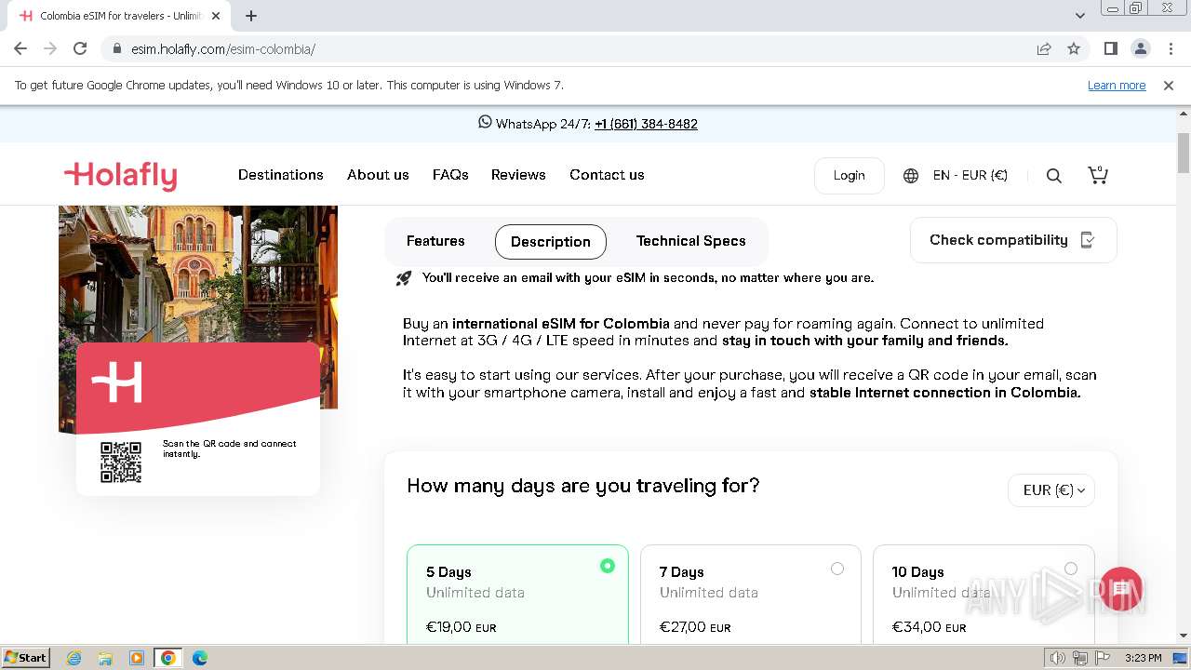
Task: Click the address bar URL
Action: [x=223, y=48]
